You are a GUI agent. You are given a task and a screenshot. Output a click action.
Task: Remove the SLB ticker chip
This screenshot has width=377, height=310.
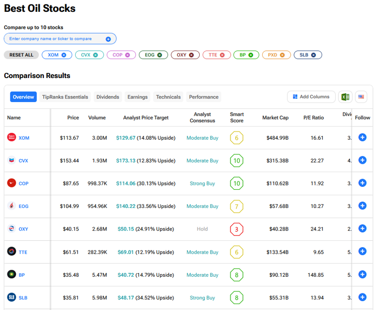pyautogui.click(x=313, y=55)
